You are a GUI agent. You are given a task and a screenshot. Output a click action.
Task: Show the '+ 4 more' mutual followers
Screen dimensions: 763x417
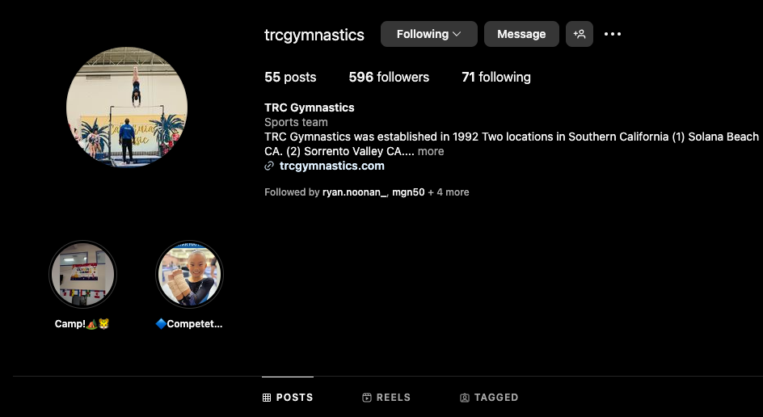point(448,192)
